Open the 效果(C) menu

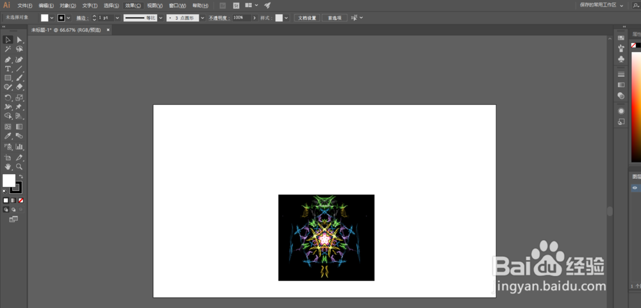coord(133,6)
